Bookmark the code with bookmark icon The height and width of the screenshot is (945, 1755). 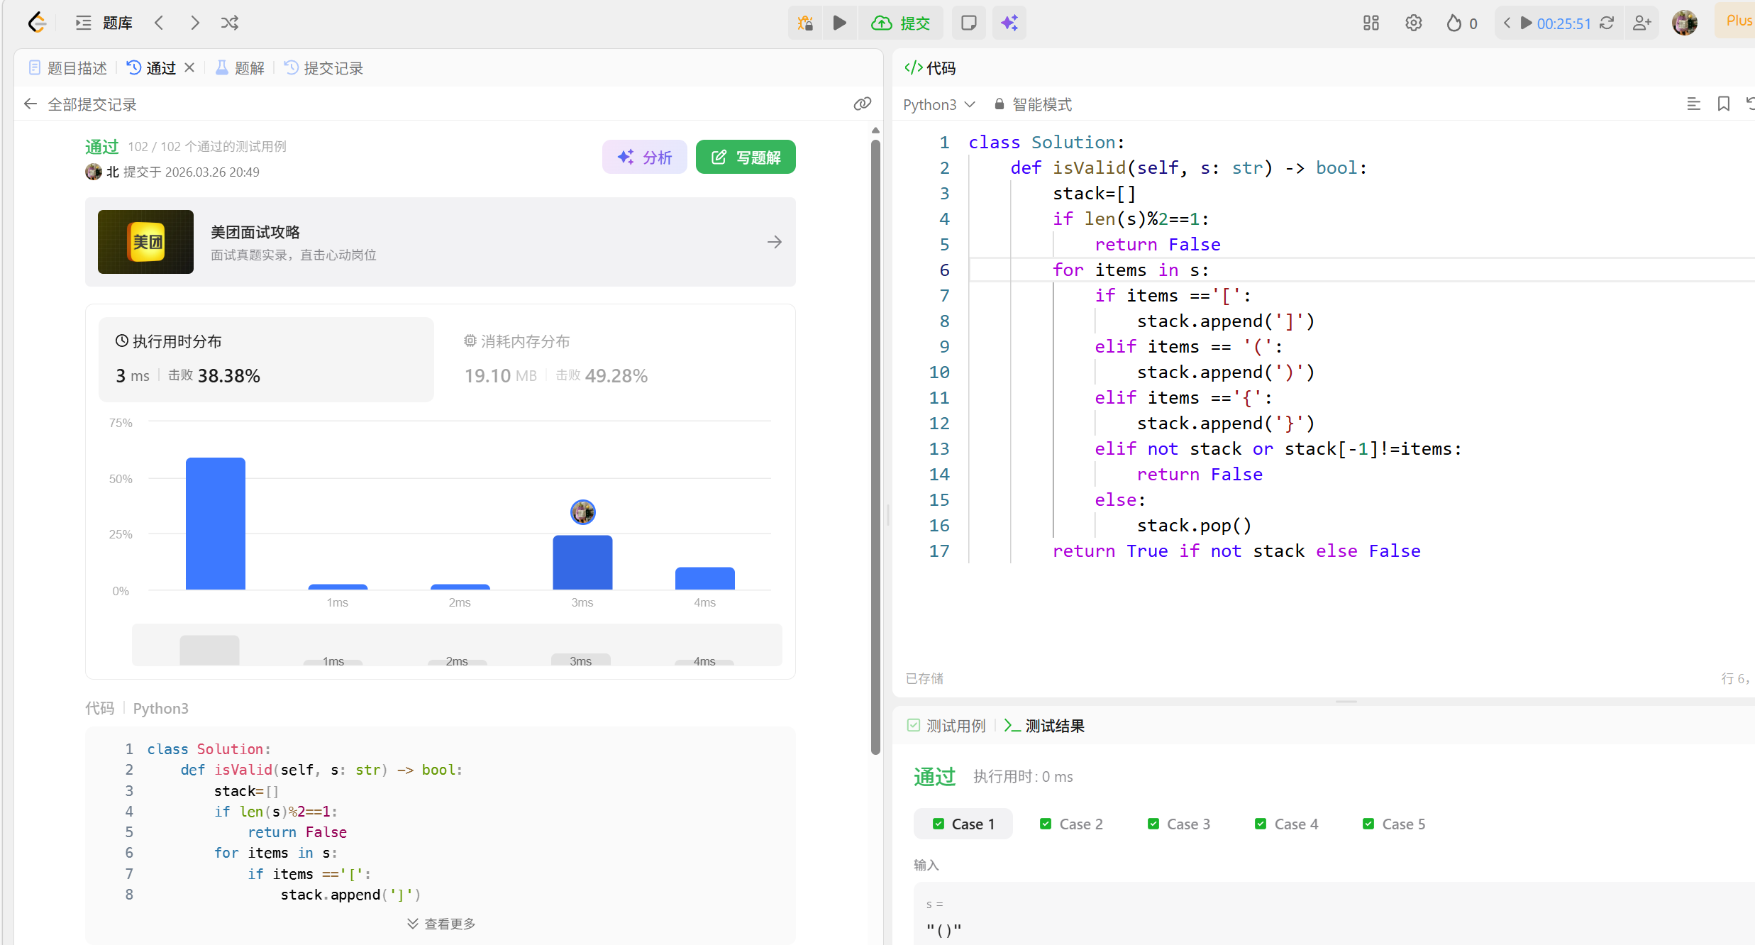click(x=1723, y=104)
